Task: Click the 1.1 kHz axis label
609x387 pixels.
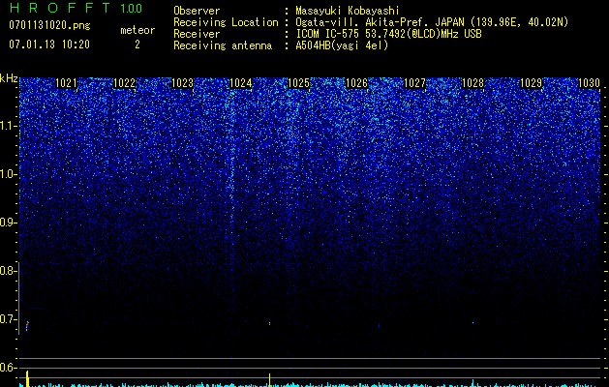Action: coord(8,126)
